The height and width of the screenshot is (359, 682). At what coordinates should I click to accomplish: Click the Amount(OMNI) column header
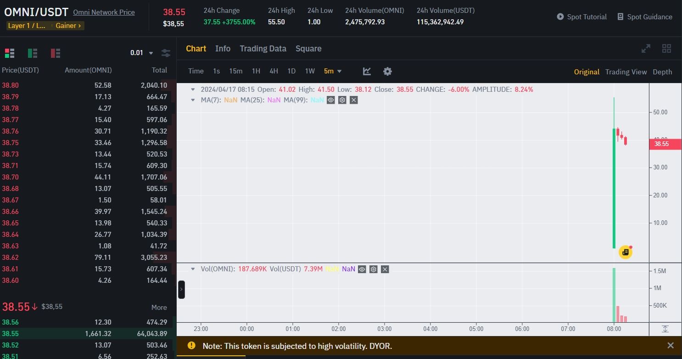tap(88, 70)
